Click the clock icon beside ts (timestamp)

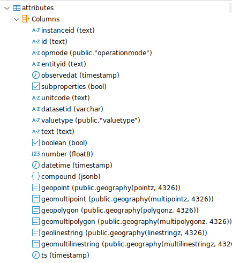36,255
